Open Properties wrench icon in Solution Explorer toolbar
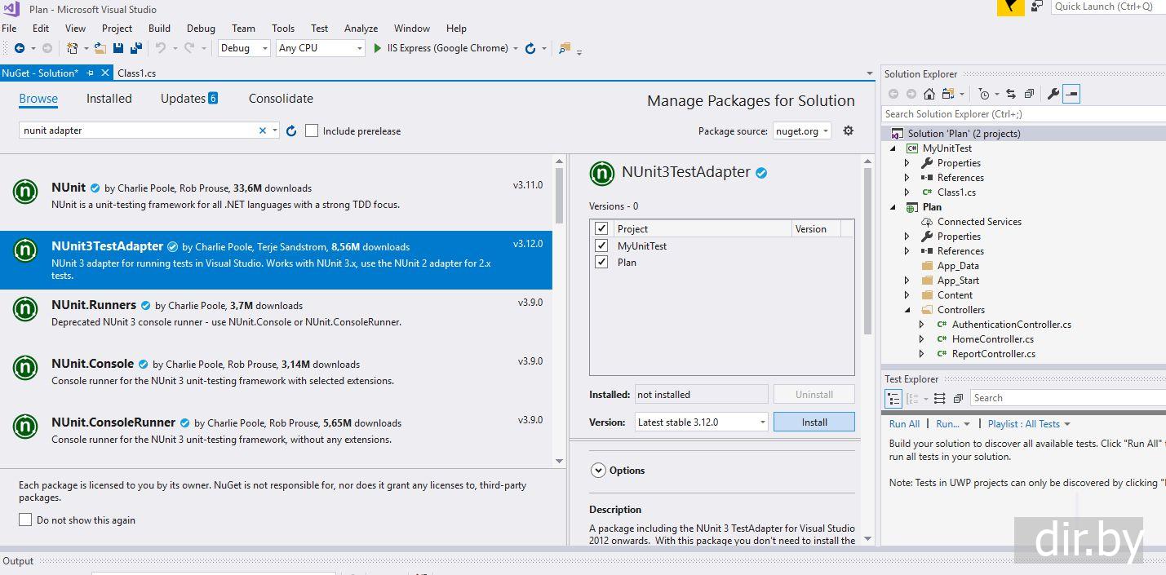 click(x=1053, y=94)
